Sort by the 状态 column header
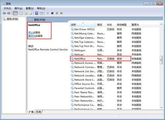 click(111, 25)
